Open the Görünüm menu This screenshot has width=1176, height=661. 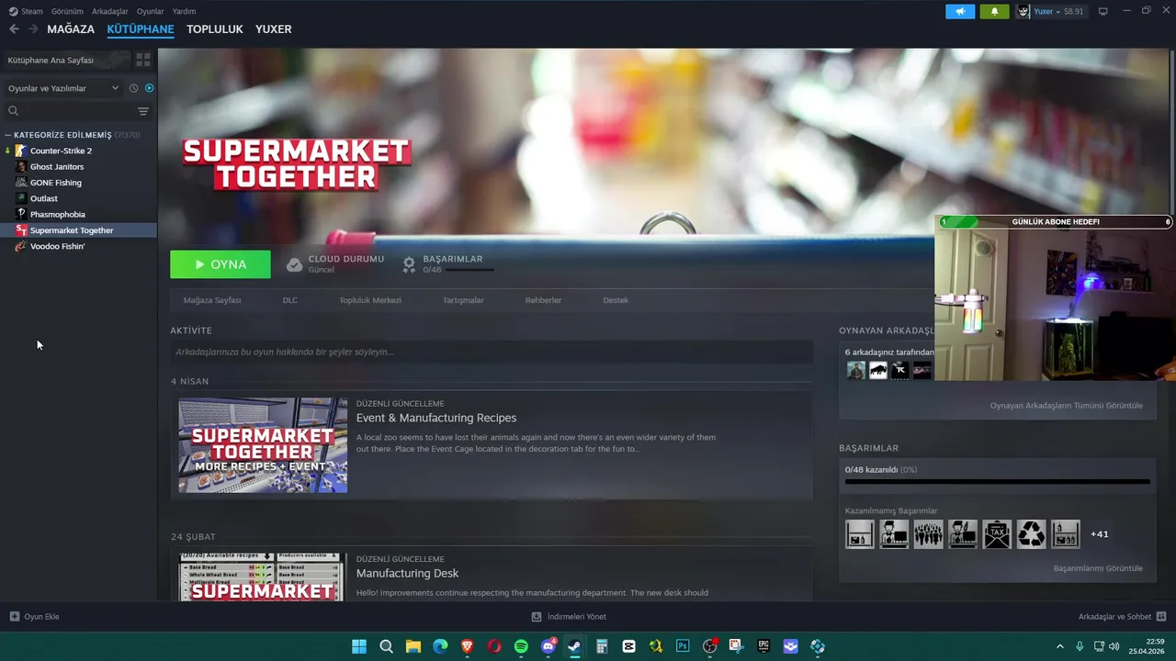[x=67, y=11]
